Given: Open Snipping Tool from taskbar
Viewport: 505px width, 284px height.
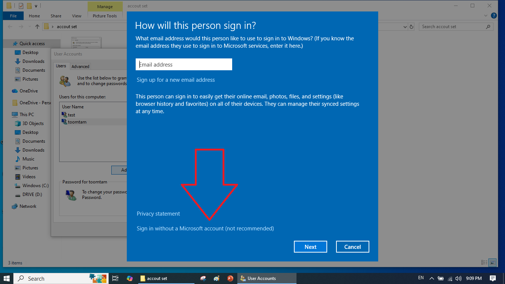Looking at the screenshot, I should 203,278.
